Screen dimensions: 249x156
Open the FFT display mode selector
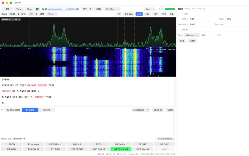click(x=87, y=9)
